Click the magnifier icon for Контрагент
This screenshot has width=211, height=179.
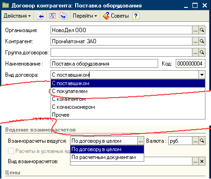202,41
